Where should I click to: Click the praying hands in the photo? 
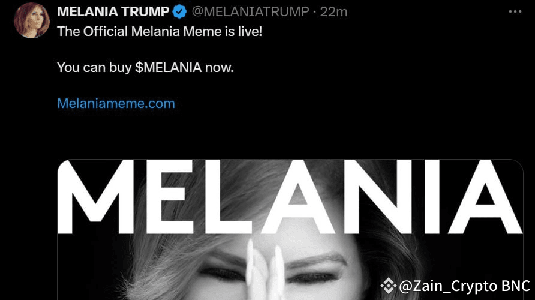click(266, 269)
